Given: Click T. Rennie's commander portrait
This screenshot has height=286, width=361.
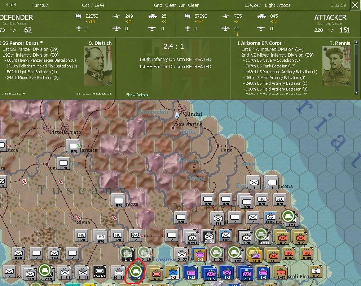Looking at the screenshot, I should tap(336, 66).
